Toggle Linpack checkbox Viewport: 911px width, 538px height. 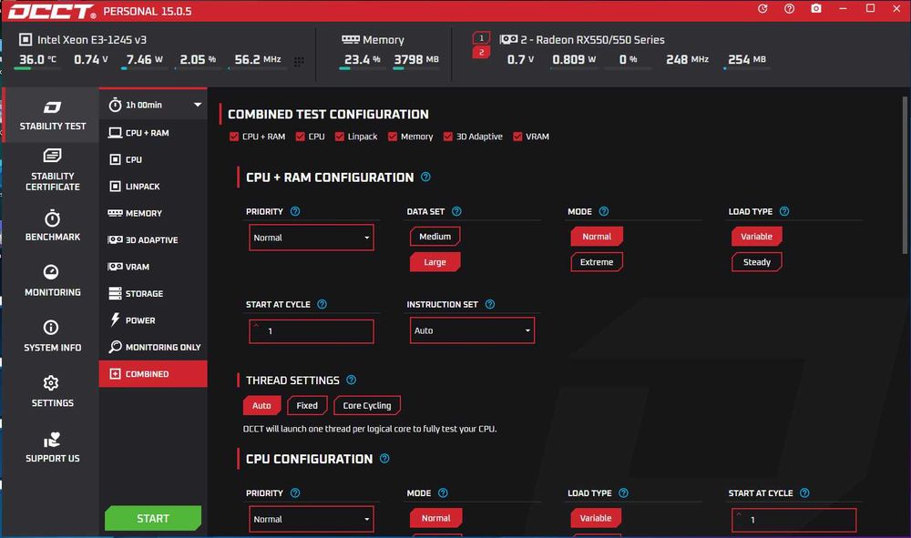coord(340,137)
